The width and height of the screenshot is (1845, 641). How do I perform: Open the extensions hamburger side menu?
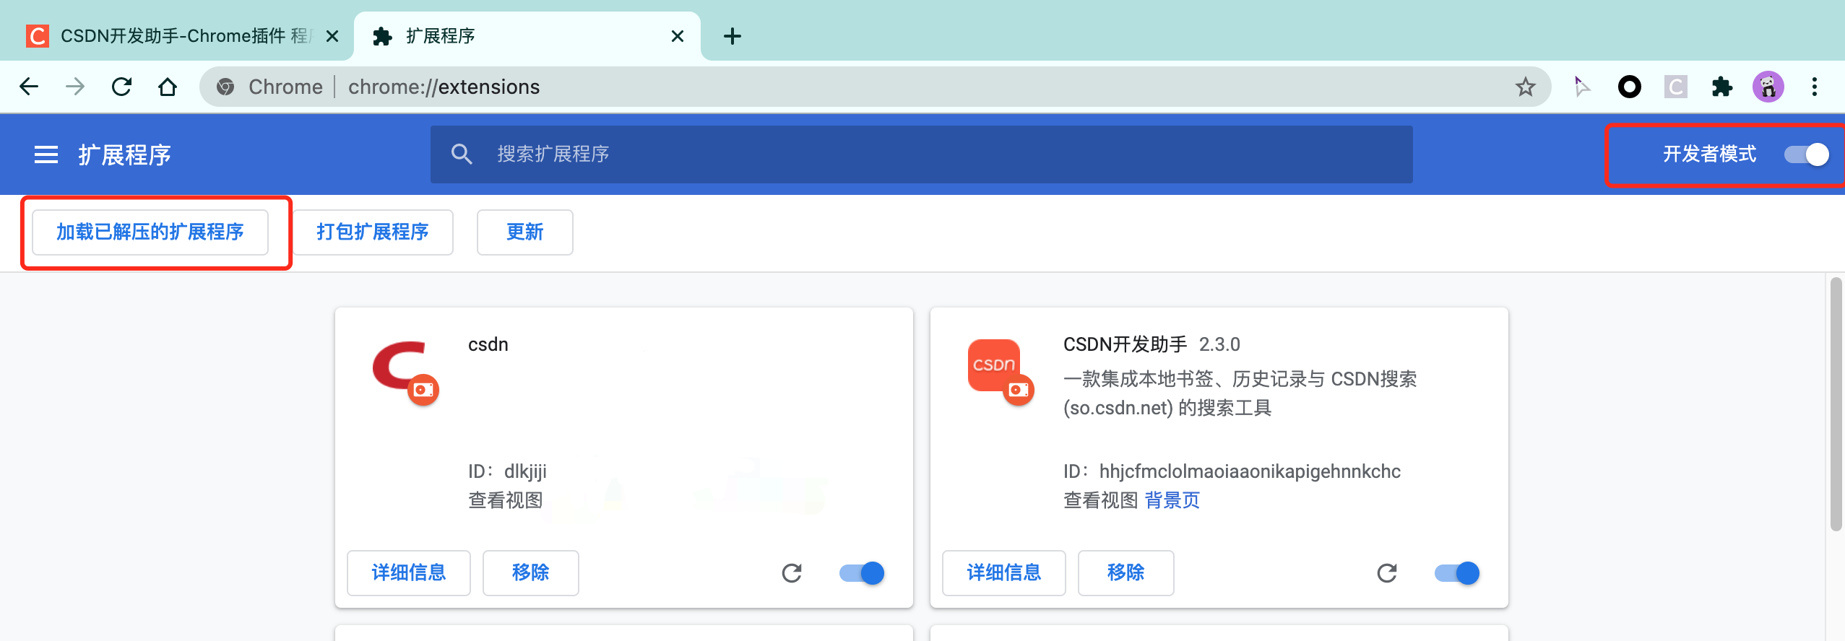pyautogui.click(x=46, y=154)
